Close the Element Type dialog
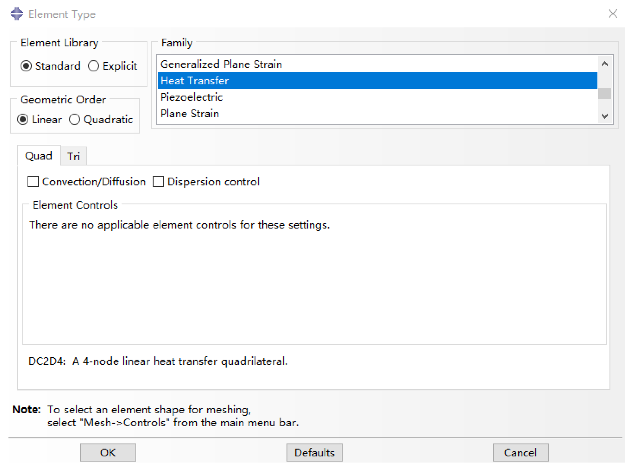This screenshot has width=633, height=471. pyautogui.click(x=612, y=13)
